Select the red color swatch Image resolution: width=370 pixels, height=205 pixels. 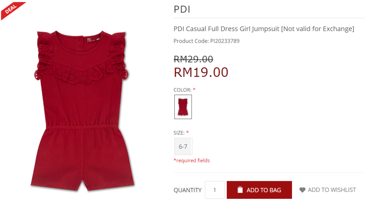[183, 107]
